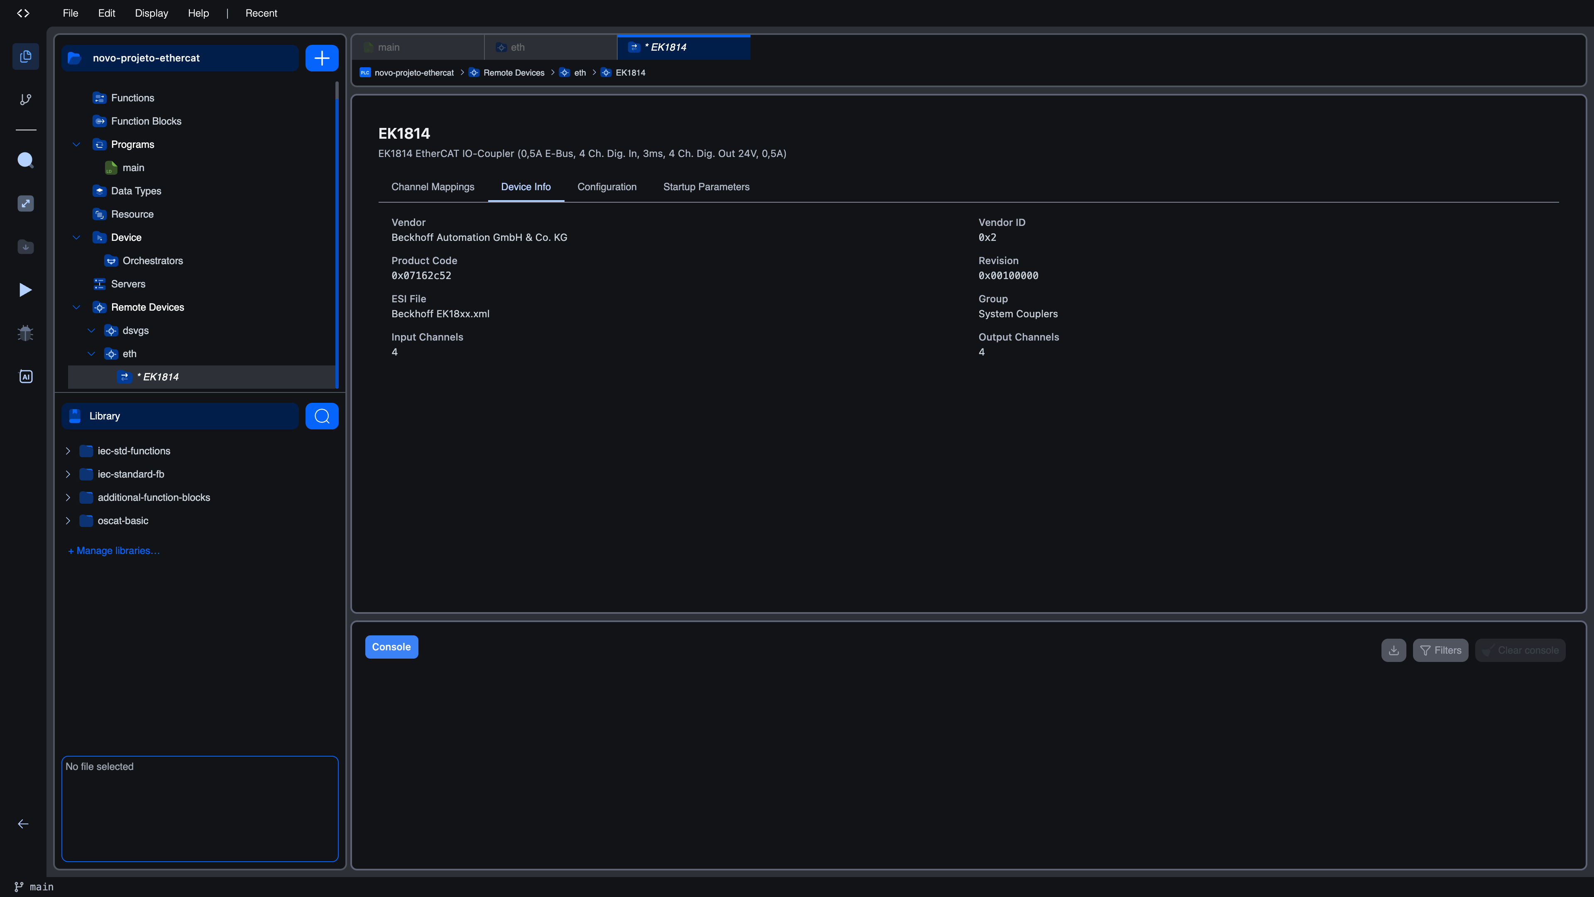1594x897 pixels.
Task: Collapse the dsvgs device node
Action: (92, 331)
